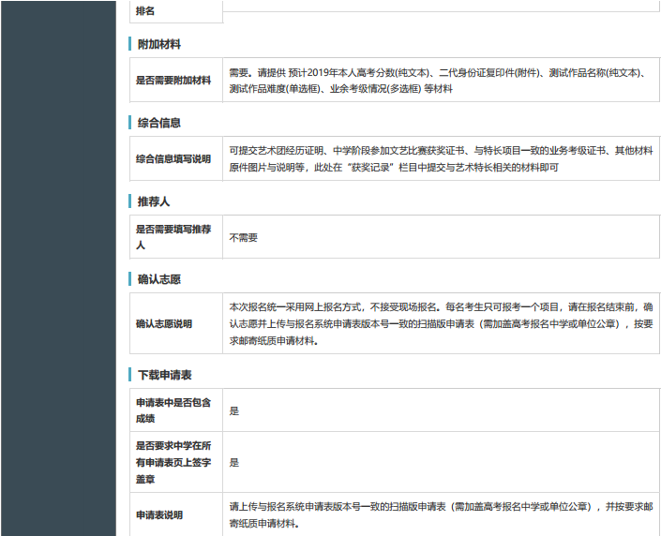The width and height of the screenshot is (661, 536).
Task: Click the 排名 label cell
Action: click(145, 10)
